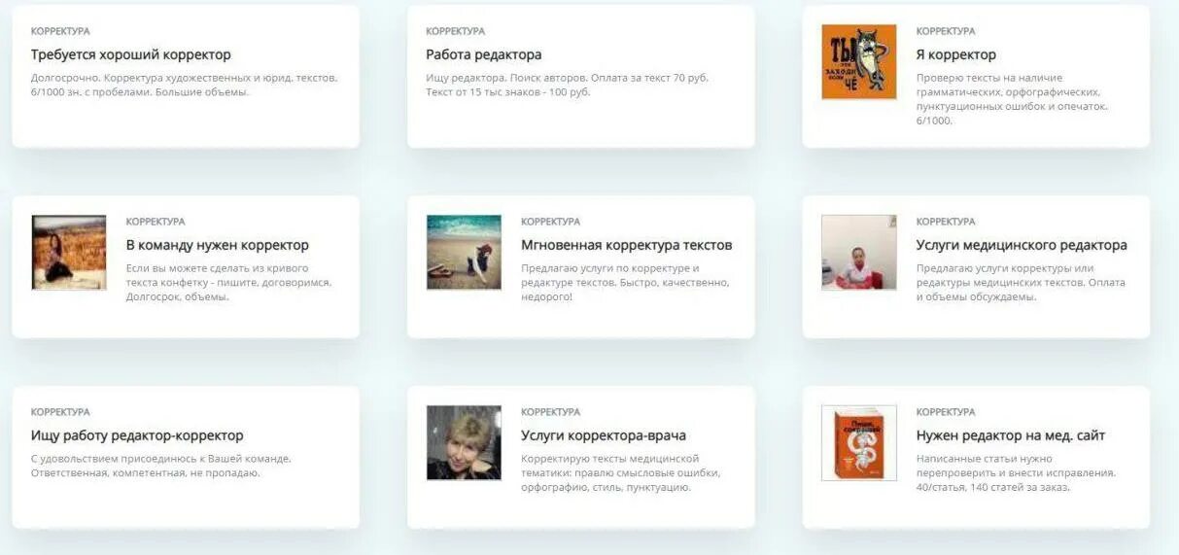Click description 'Написанные статьи нужно перепроверить'

1016,472
